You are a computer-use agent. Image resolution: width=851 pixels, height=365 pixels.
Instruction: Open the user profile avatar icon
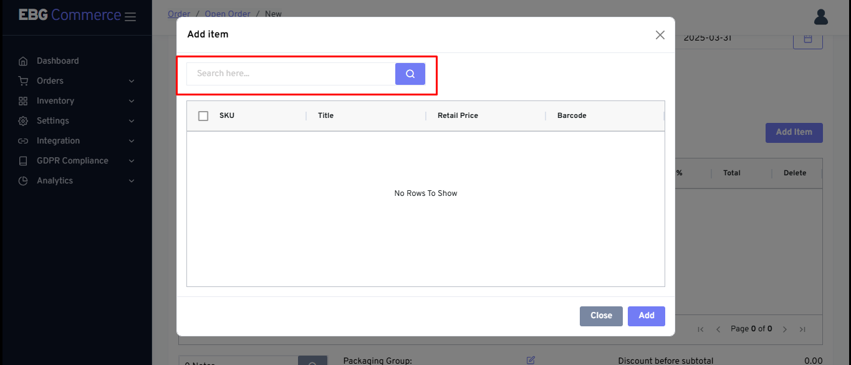pos(820,17)
